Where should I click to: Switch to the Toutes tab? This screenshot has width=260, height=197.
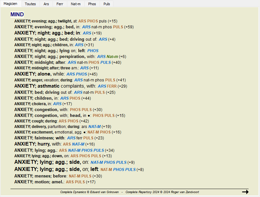pos(30,4)
